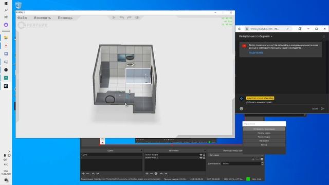Click Остановить трансляцию button in OBS controls

click(264, 129)
